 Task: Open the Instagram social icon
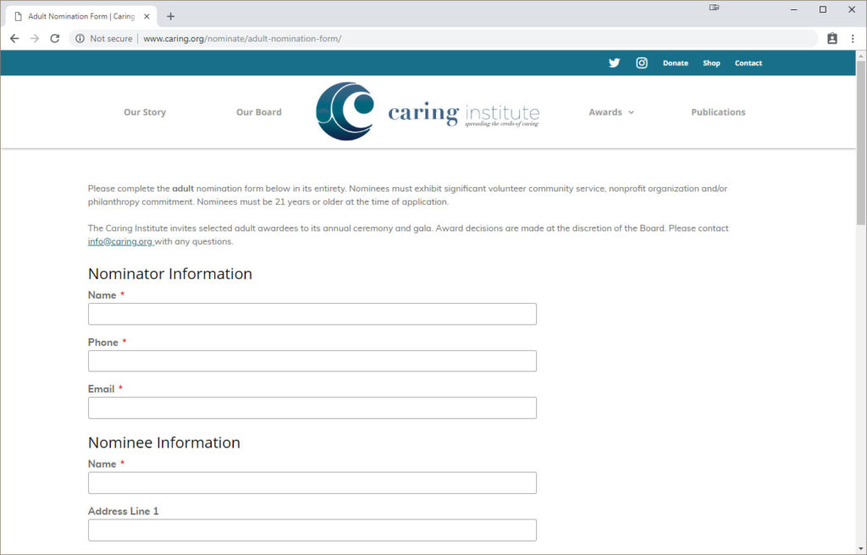click(x=642, y=63)
